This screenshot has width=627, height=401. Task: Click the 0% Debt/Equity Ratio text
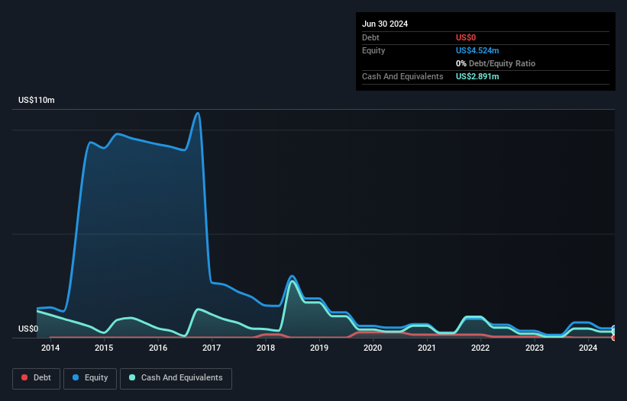[496, 63]
